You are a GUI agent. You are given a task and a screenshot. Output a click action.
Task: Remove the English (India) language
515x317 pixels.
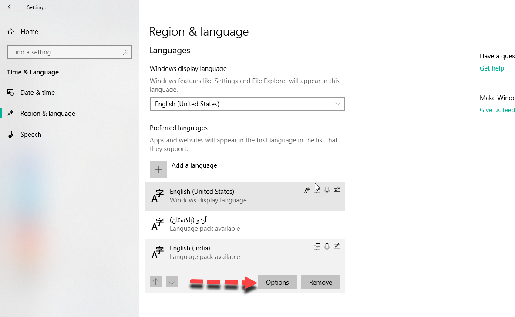320,282
